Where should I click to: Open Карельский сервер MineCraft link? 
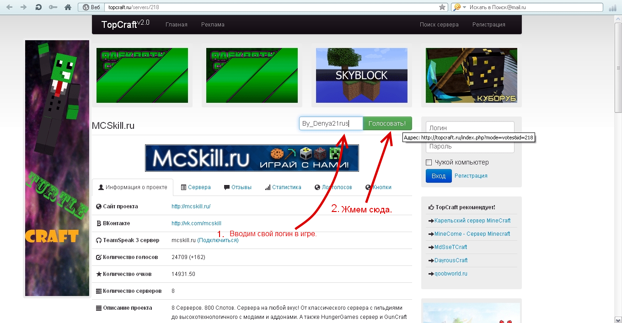(x=472, y=221)
